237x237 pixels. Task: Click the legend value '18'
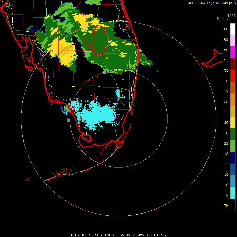(x=226, y=154)
